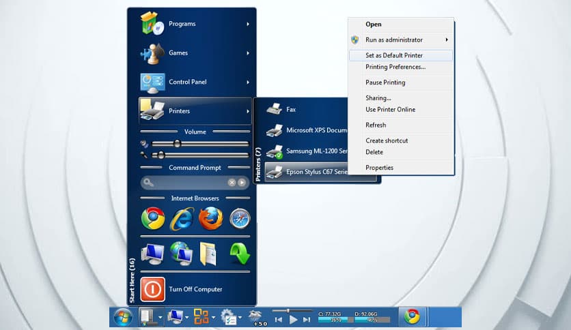This screenshot has height=330, width=571.
Task: Select the Samsung ML-1200 Series printer
Action: pos(307,151)
